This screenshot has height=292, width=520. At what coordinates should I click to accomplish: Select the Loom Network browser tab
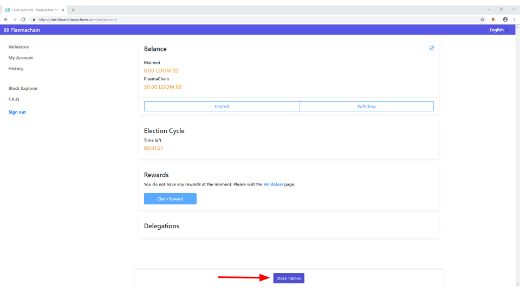coord(35,10)
